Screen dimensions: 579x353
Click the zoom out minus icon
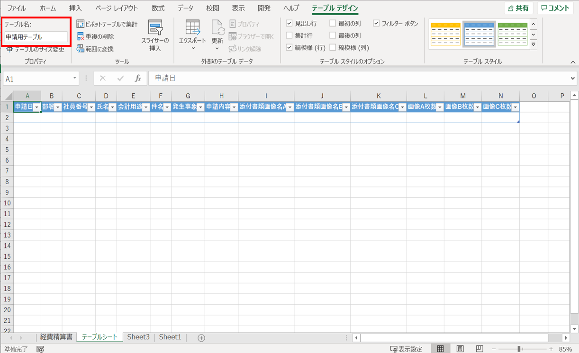(493, 349)
